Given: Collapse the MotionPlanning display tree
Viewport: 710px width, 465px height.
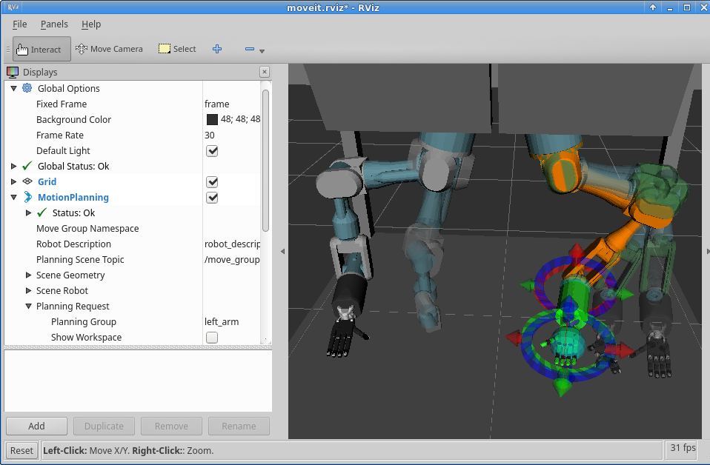Looking at the screenshot, I should point(13,197).
